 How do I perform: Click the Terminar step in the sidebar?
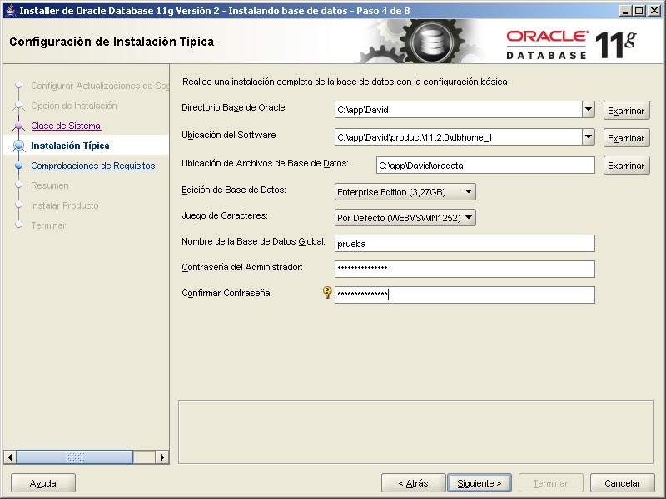[x=48, y=225]
